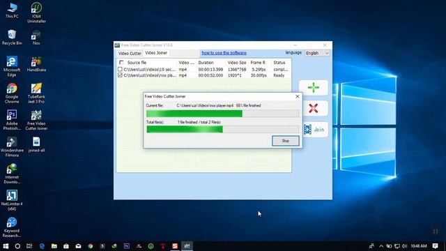Open Free Video Cutter Joiner desktop shortcut
The image size is (446, 251).
pos(36,120)
